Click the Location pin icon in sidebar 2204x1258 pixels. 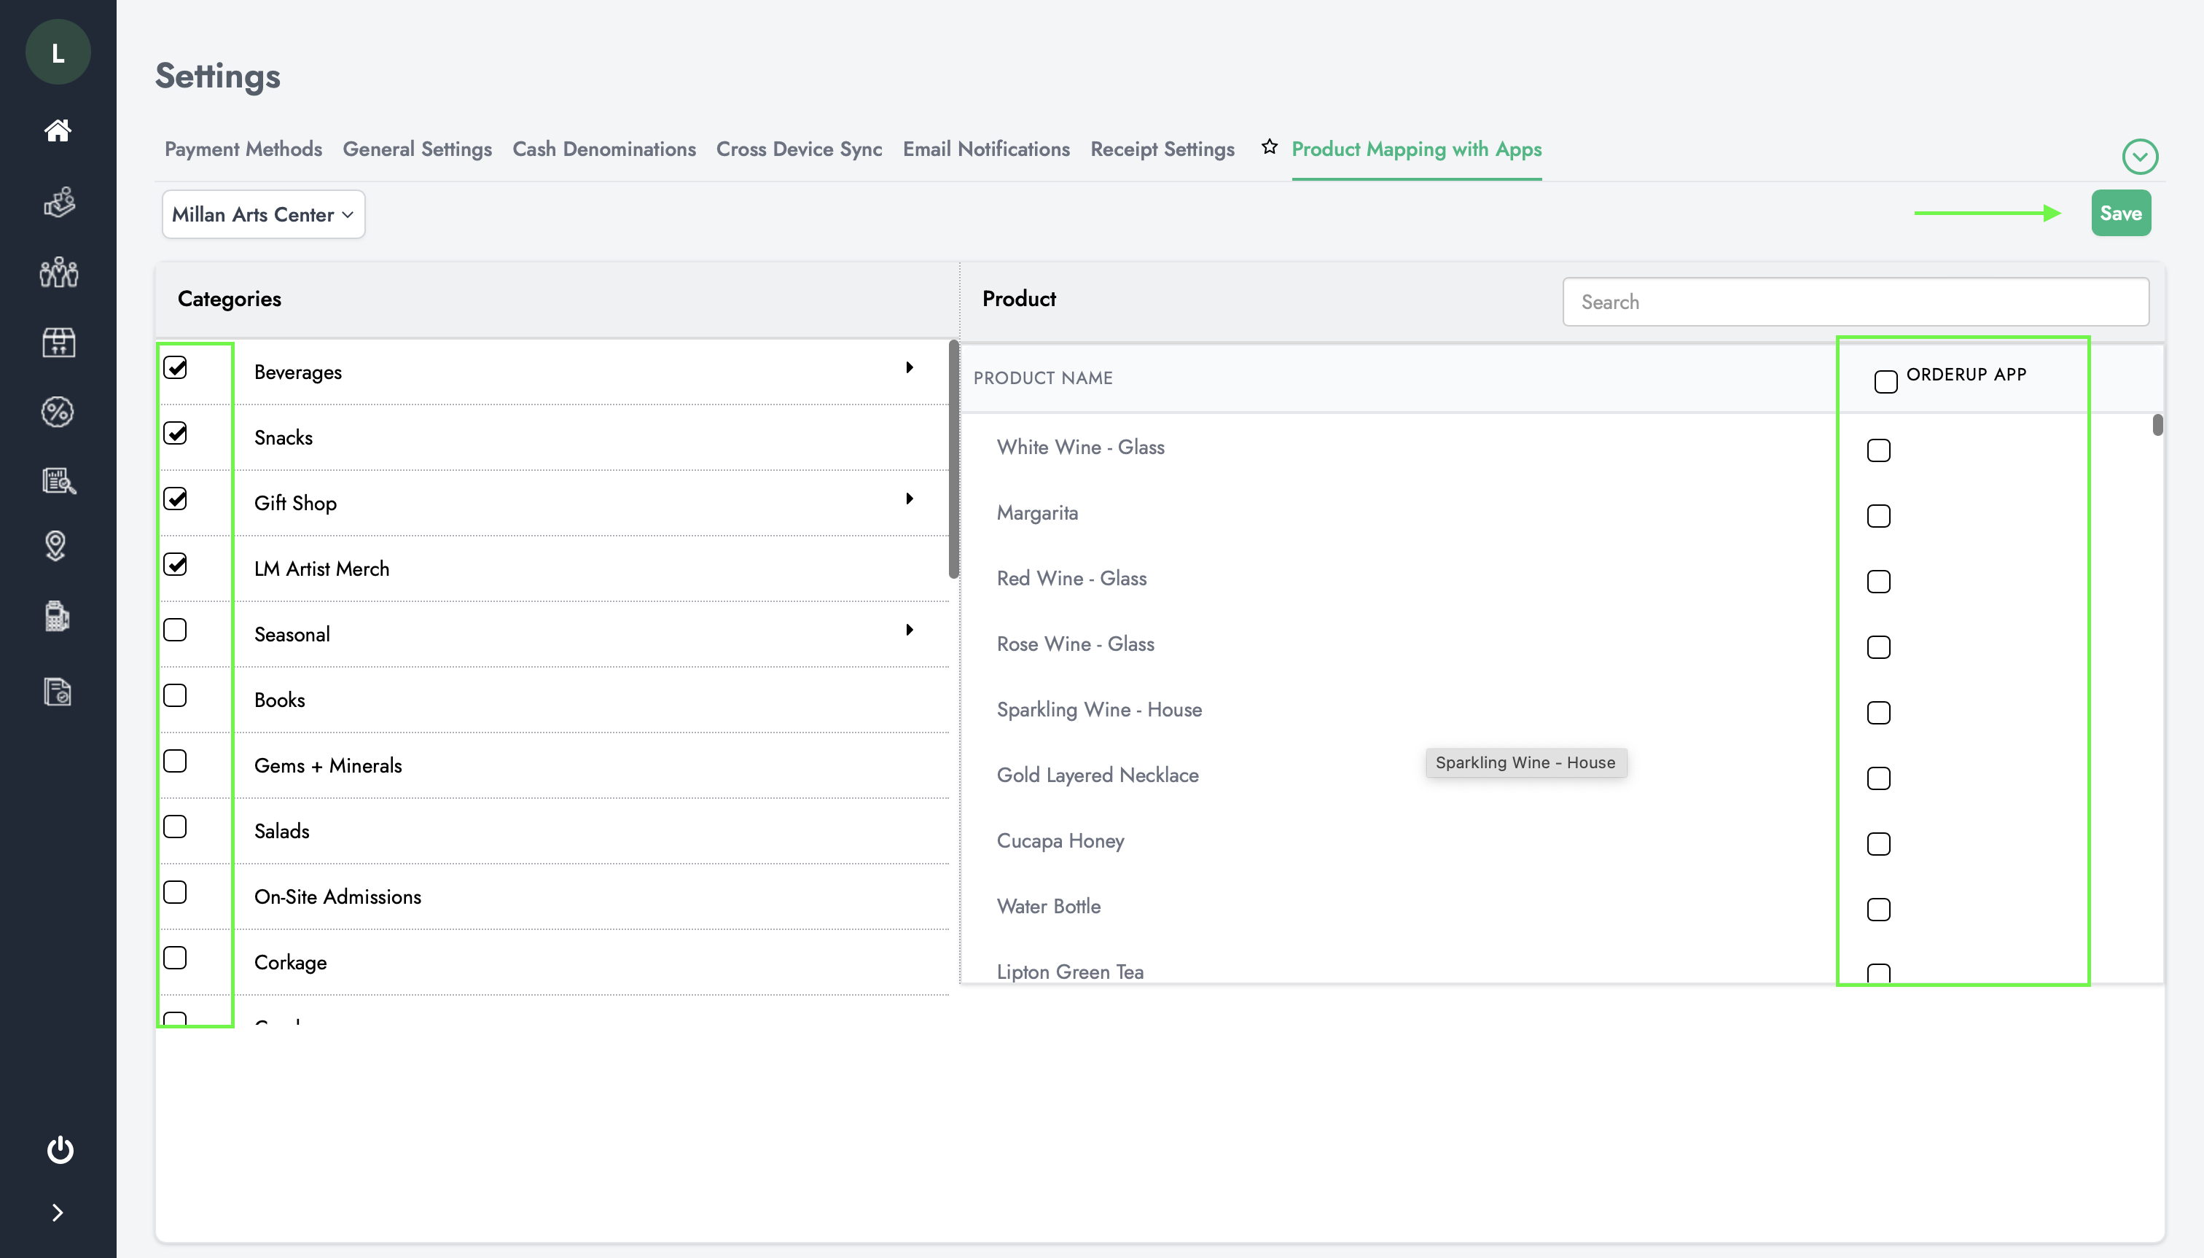[x=58, y=547]
